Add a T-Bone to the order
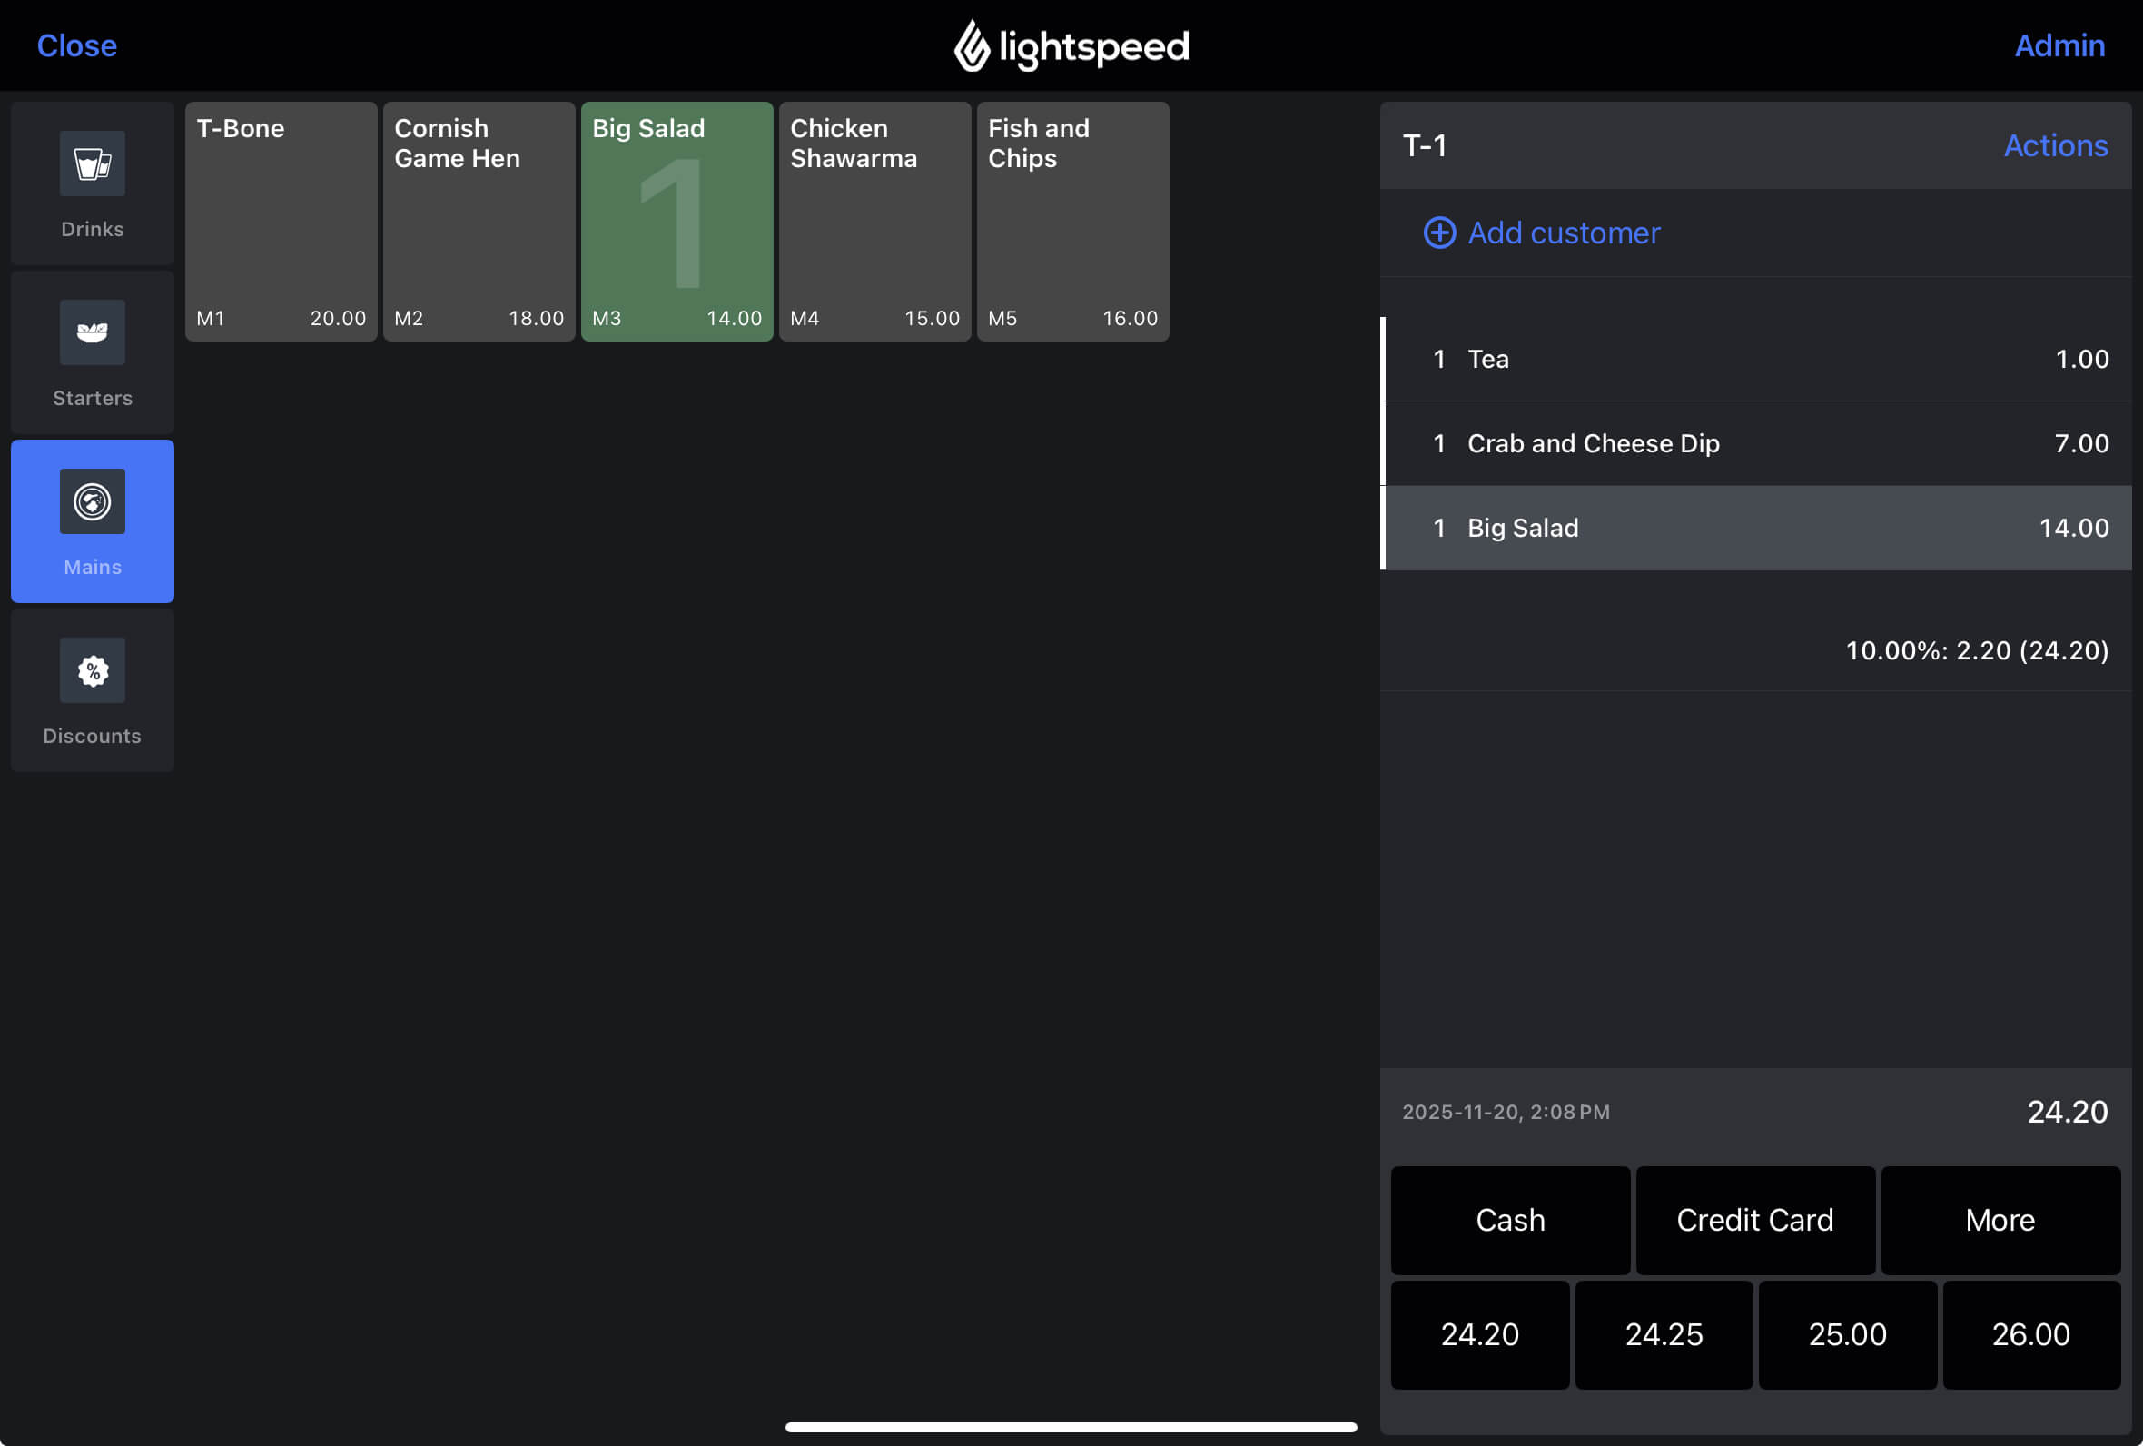The width and height of the screenshot is (2143, 1446). click(281, 222)
